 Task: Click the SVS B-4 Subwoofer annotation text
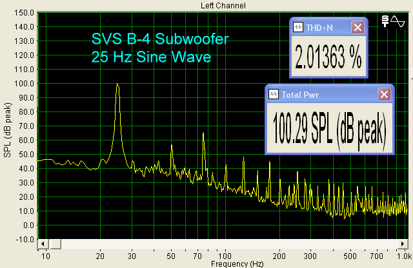(160, 39)
